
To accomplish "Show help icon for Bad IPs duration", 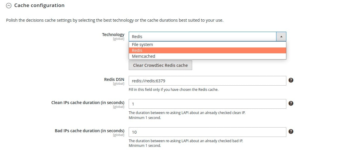I will point(291,132).
